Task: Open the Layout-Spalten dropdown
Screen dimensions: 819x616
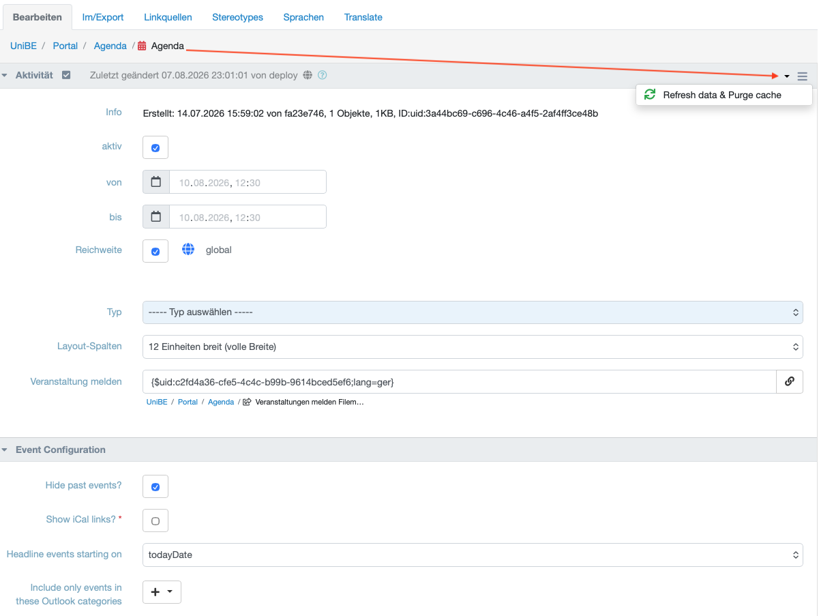Action: tap(473, 347)
